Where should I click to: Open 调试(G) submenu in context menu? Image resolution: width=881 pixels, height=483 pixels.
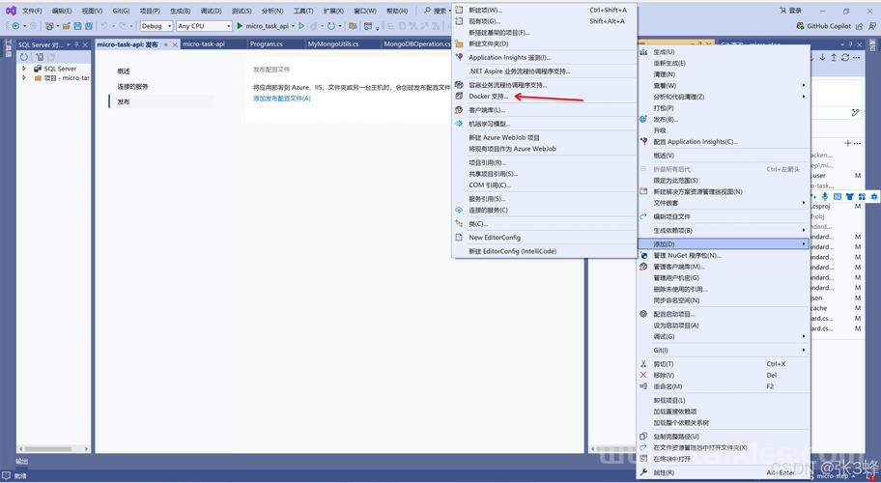click(x=724, y=336)
